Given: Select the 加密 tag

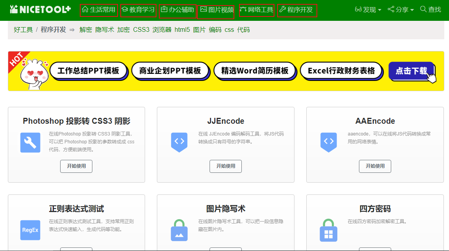Looking at the screenshot, I should tap(123, 30).
